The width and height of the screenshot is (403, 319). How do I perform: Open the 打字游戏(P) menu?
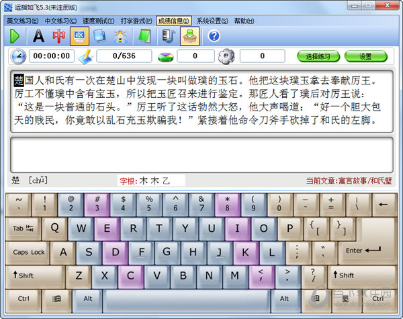tap(136, 21)
